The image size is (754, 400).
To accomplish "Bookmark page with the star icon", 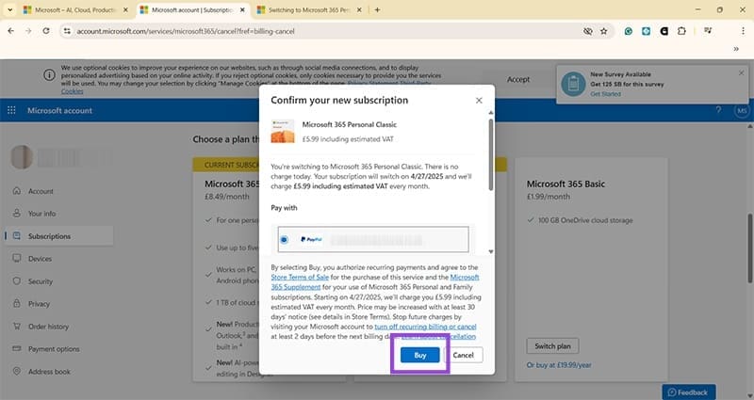I will tap(604, 31).
